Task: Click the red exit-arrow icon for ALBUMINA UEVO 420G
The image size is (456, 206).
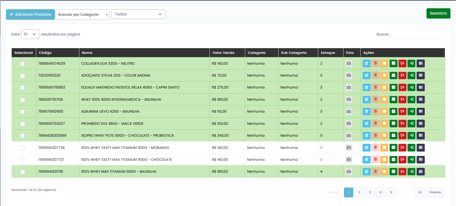Action: click(x=402, y=111)
